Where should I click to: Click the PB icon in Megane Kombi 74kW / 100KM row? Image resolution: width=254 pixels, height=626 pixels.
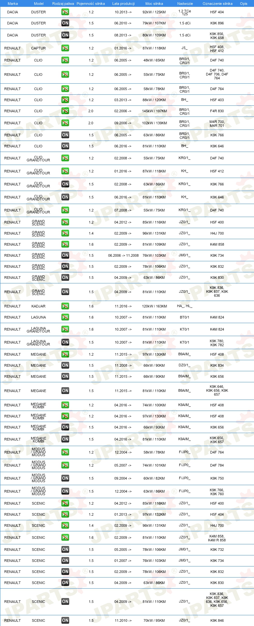coord(65,405)
